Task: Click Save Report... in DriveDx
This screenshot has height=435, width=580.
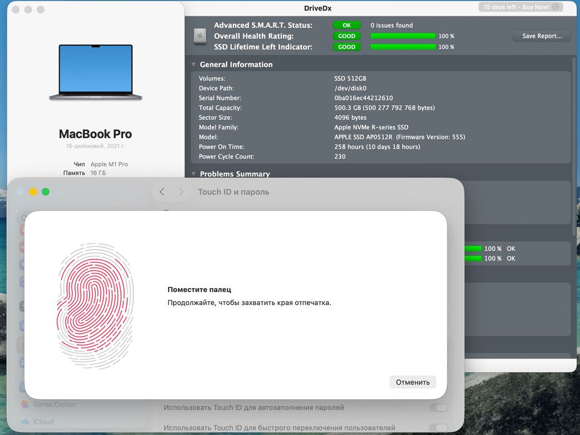Action: click(x=542, y=36)
